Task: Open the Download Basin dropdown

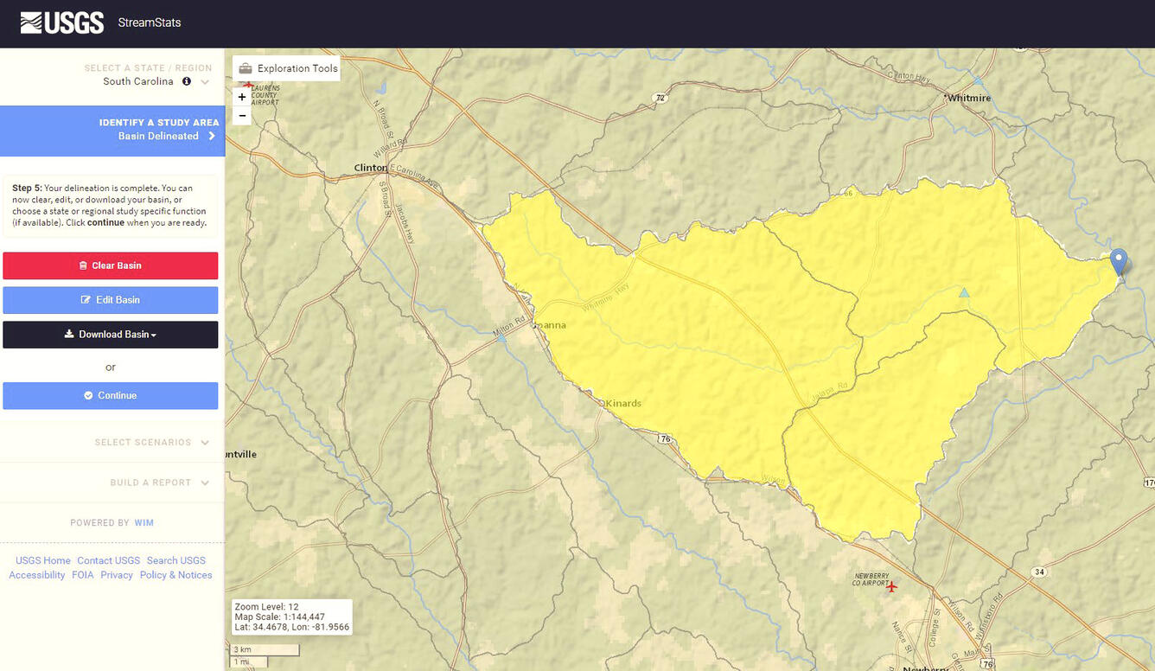Action: coord(111,335)
